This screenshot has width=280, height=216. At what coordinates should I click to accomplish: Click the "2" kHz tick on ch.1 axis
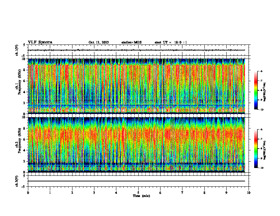[25, 103]
